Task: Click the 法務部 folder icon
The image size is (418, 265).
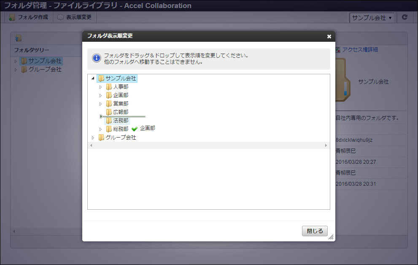Action: tap(109, 121)
